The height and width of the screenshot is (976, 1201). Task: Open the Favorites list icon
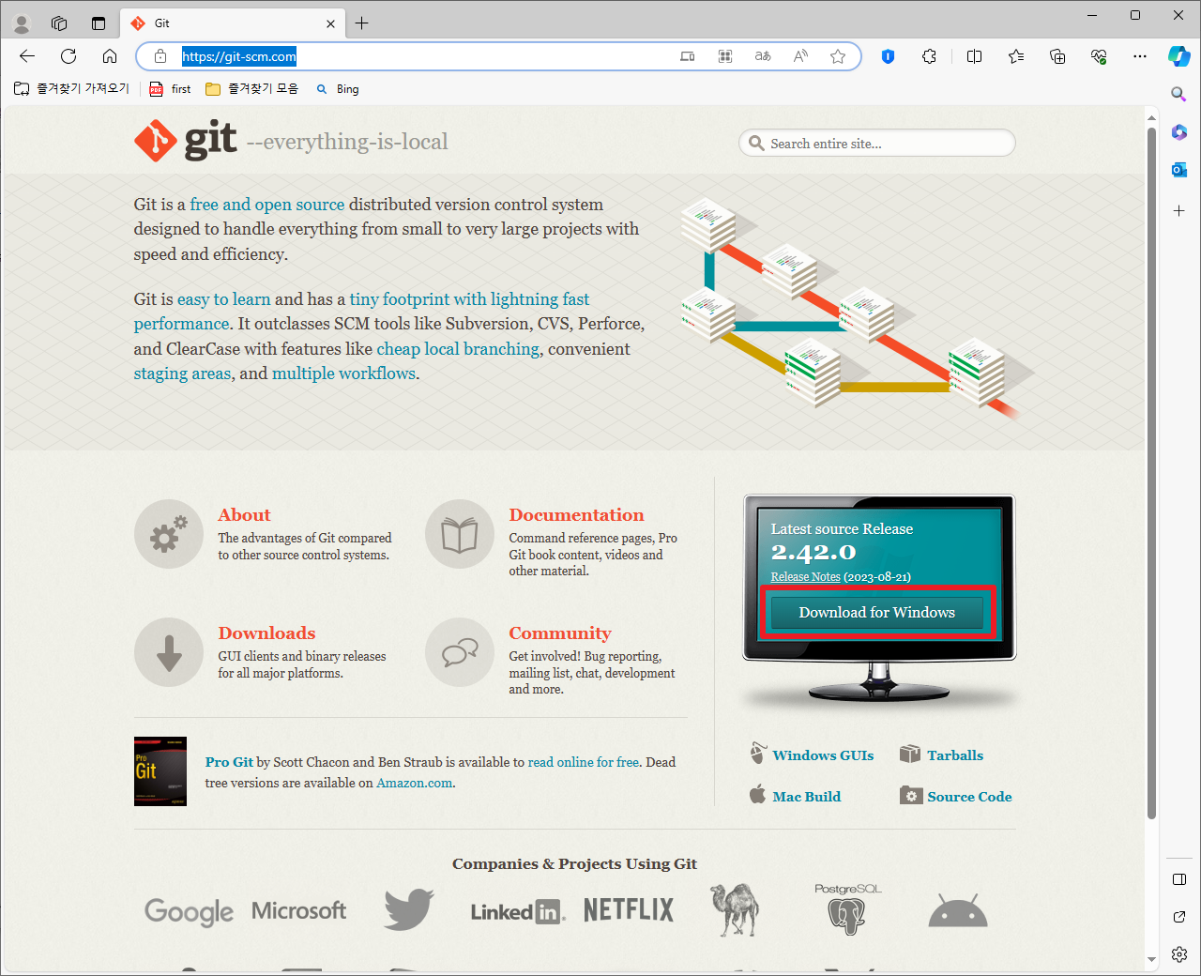tap(1016, 56)
